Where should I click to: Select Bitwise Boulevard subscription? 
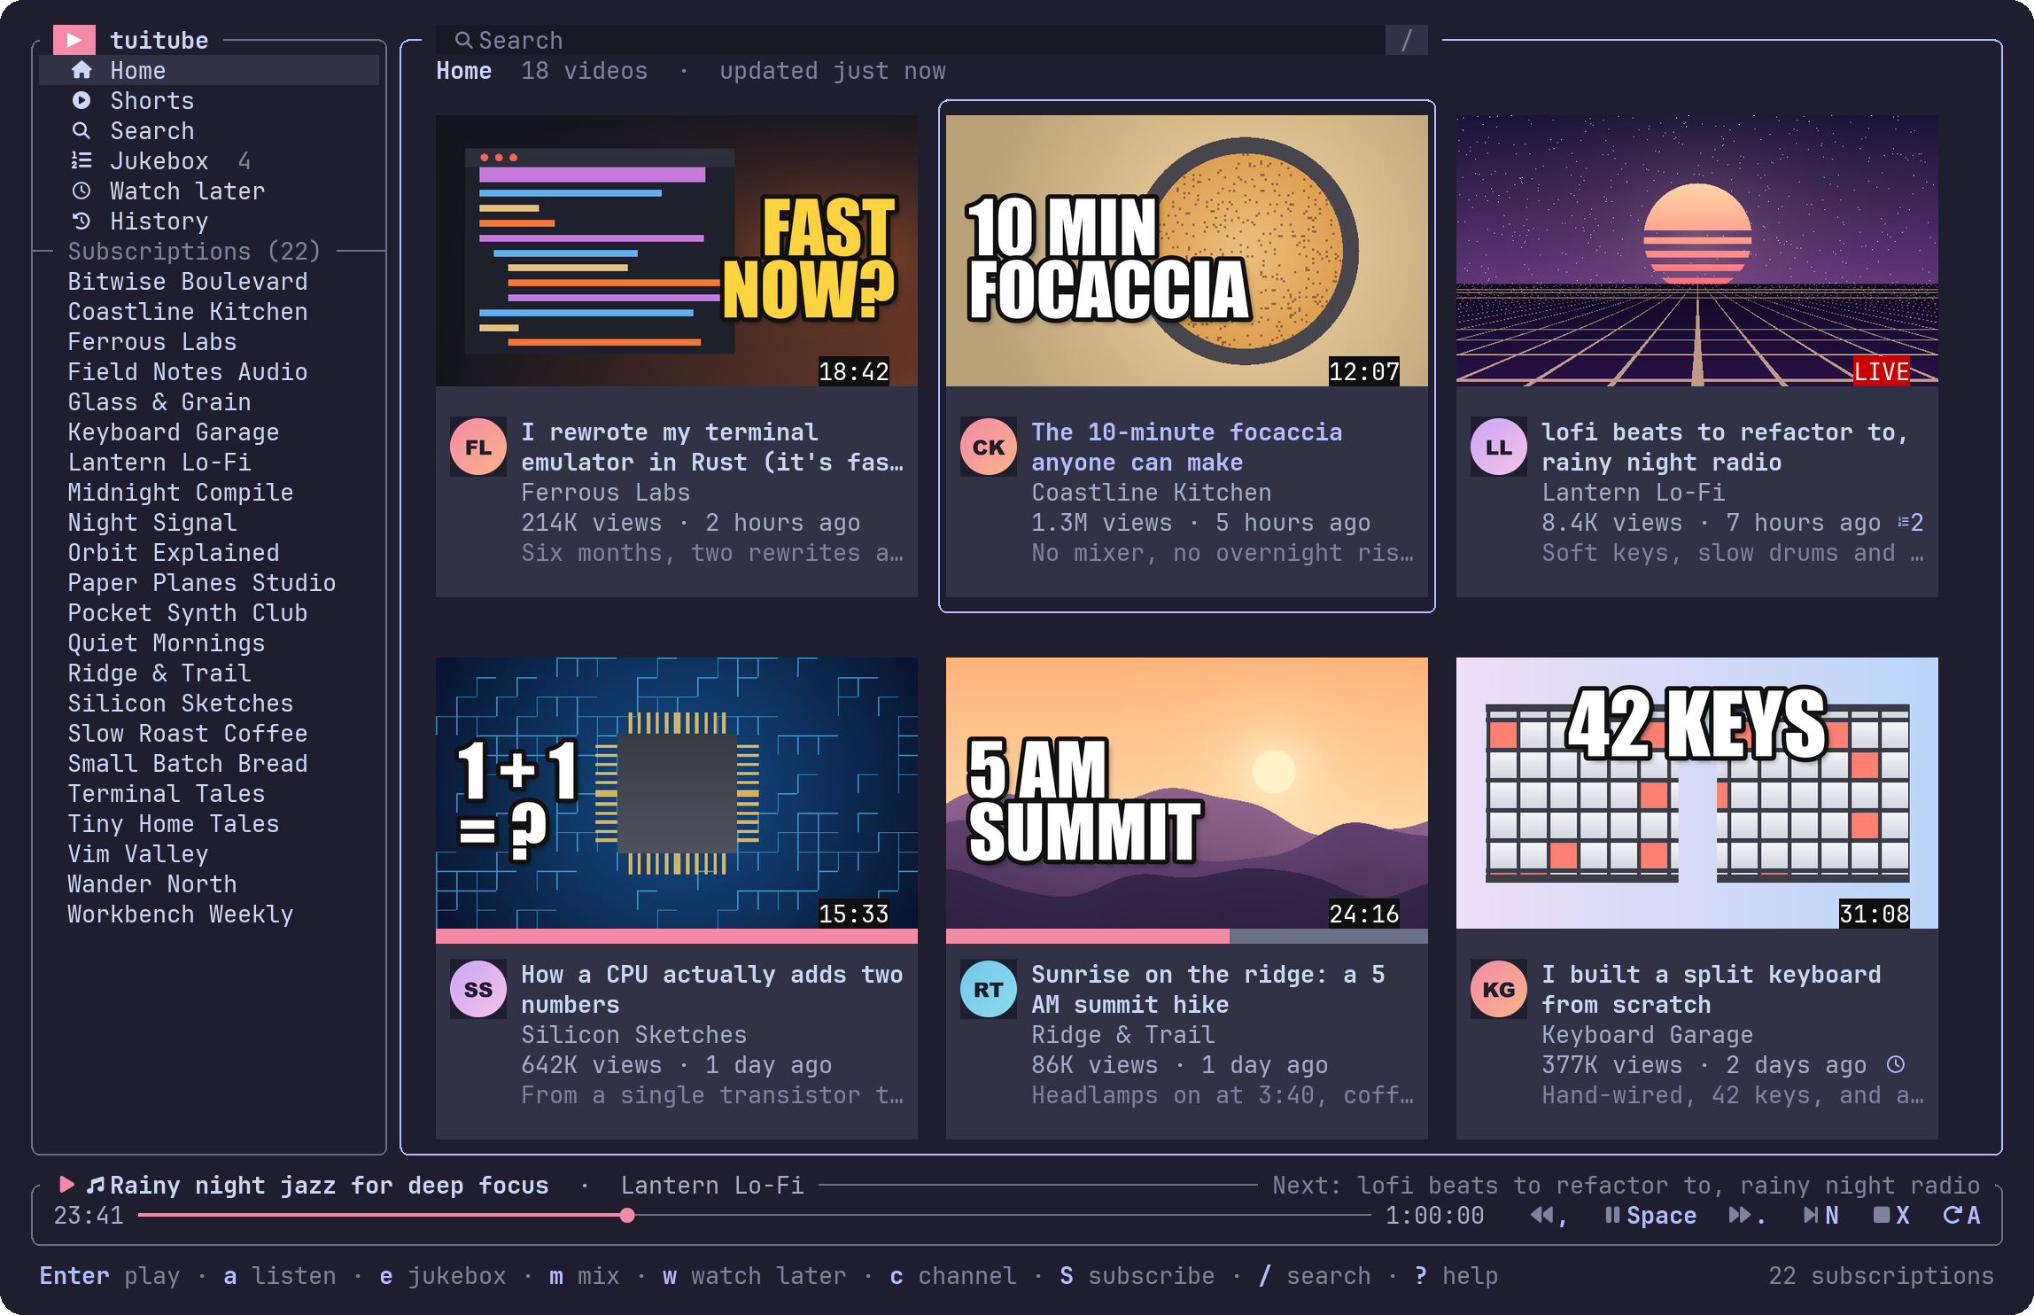pyautogui.click(x=188, y=281)
